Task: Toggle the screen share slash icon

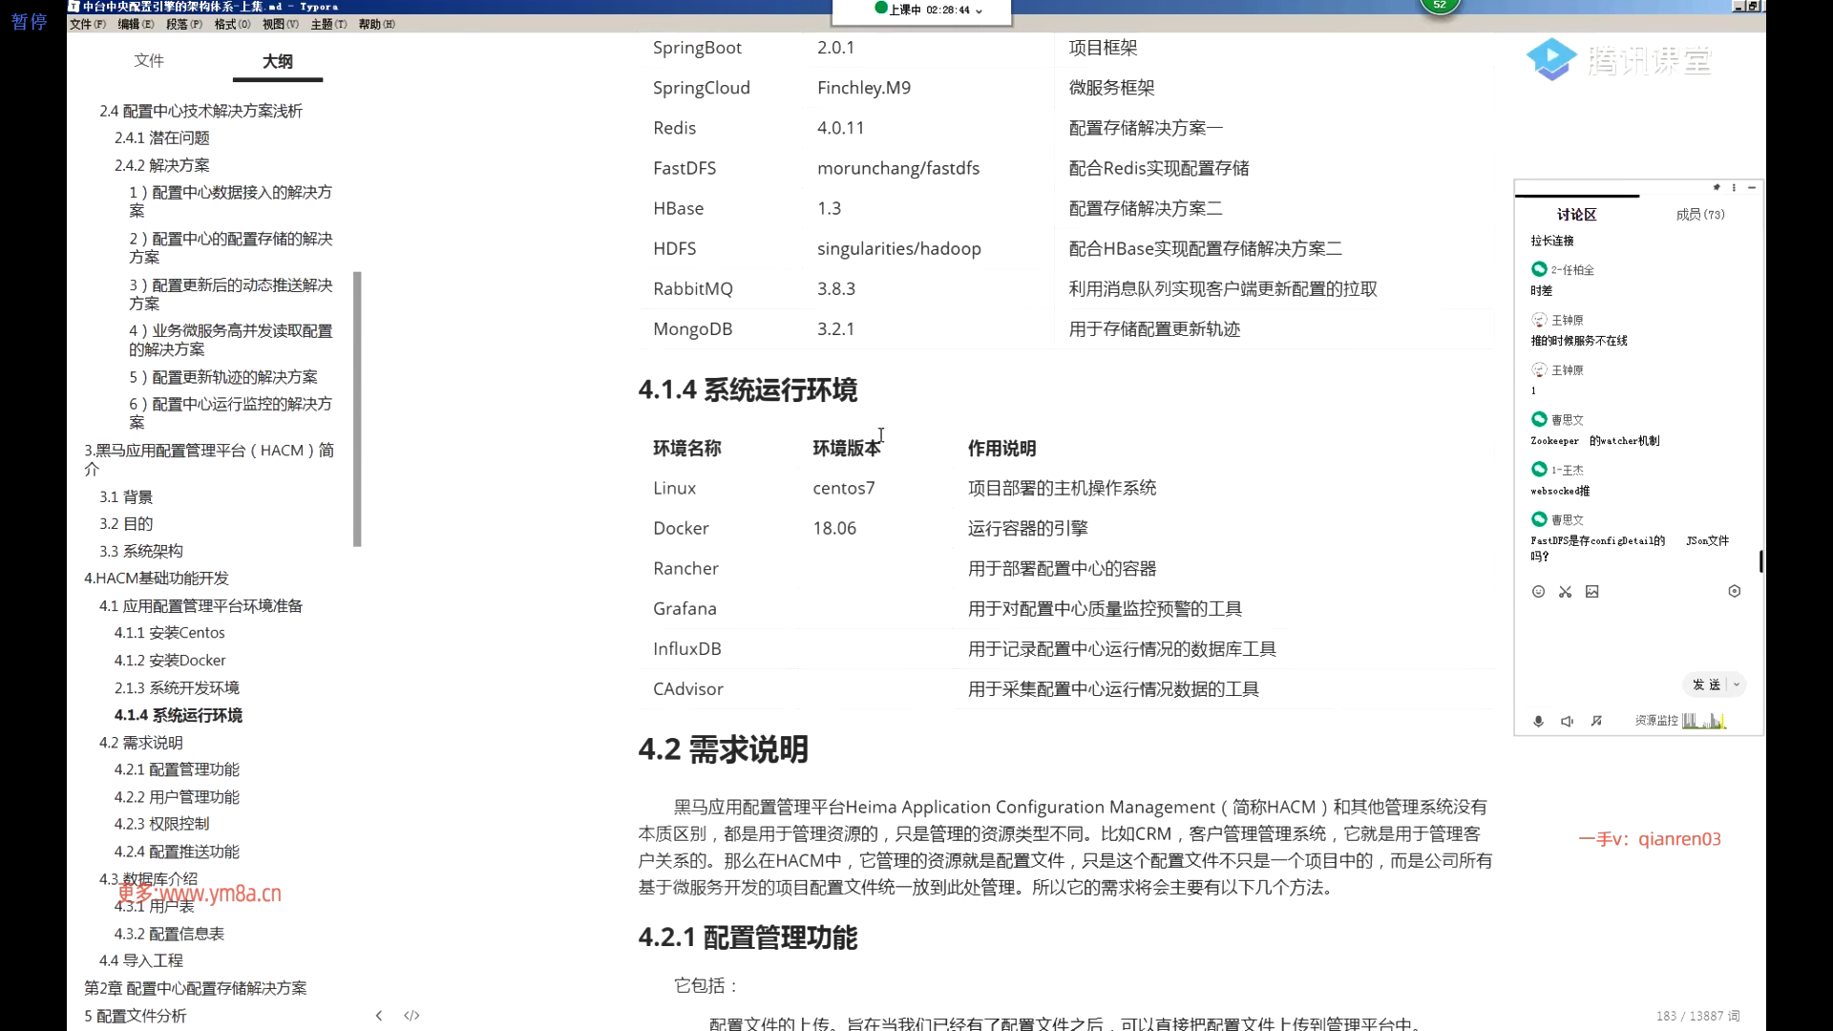Action: [x=1596, y=721]
